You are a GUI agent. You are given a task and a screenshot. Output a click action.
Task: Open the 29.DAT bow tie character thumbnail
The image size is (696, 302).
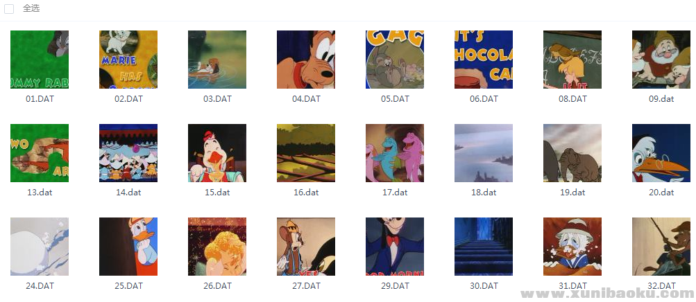pyautogui.click(x=395, y=246)
